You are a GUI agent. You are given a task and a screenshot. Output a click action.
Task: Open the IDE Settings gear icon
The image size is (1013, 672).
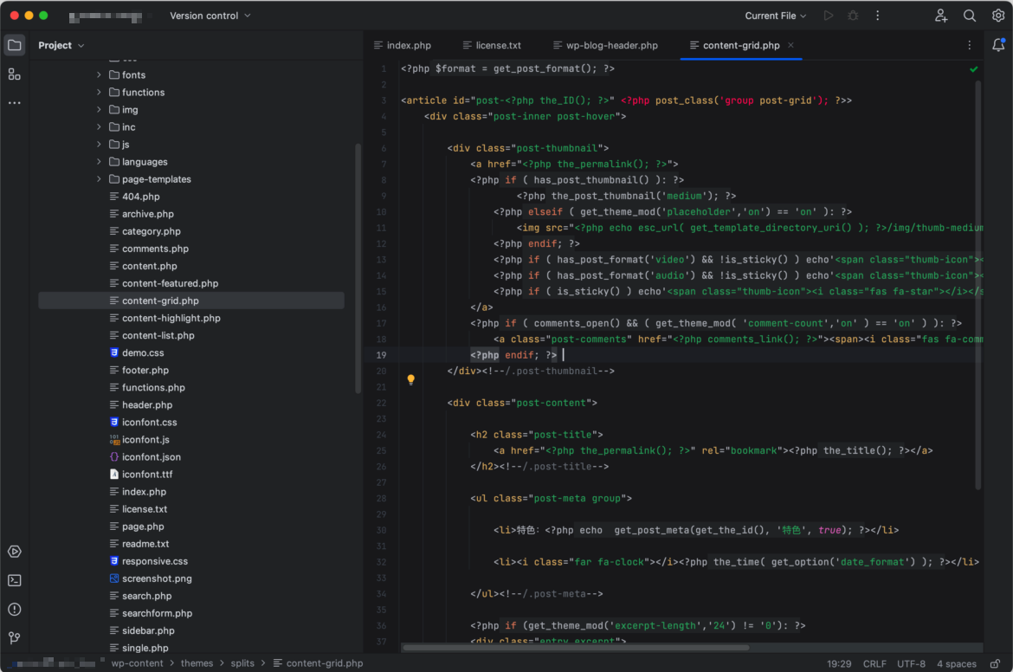coord(997,15)
